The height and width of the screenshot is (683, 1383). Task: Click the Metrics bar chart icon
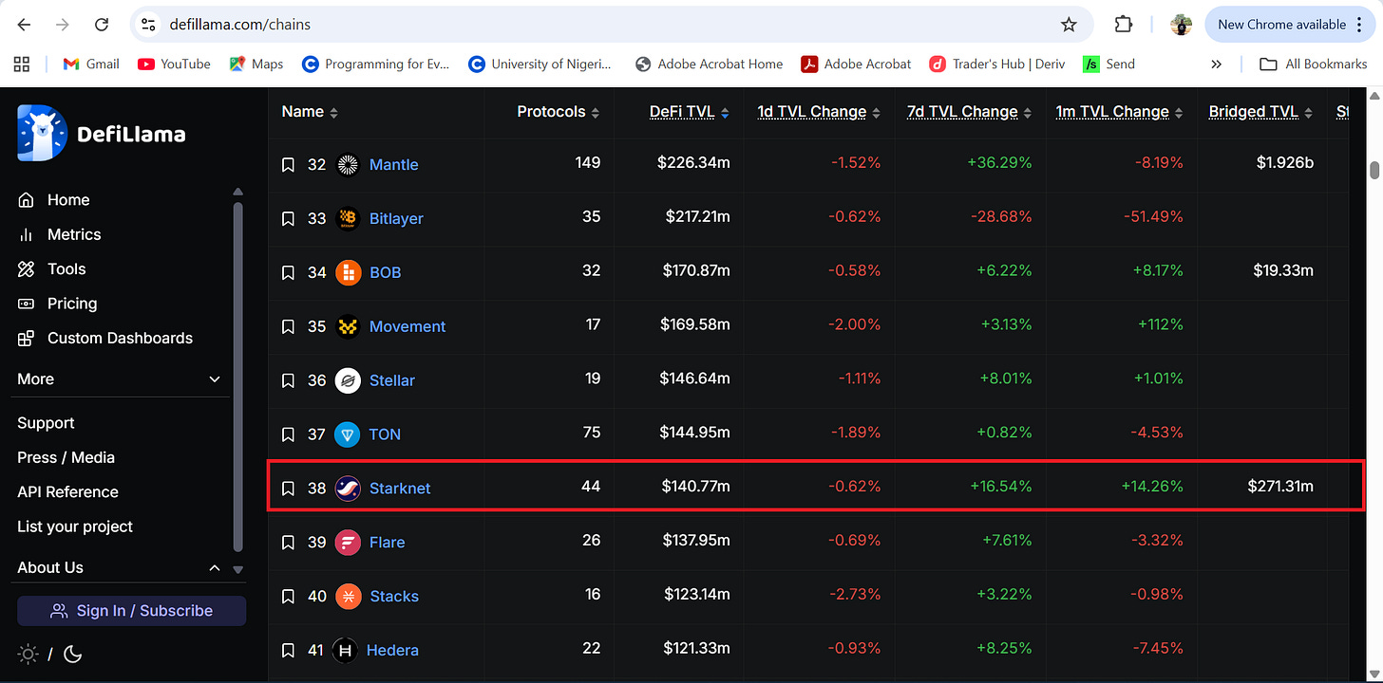[x=27, y=235]
